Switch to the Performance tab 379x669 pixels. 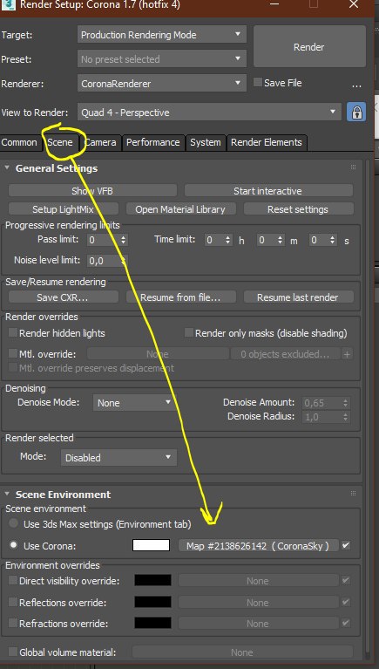click(x=153, y=142)
